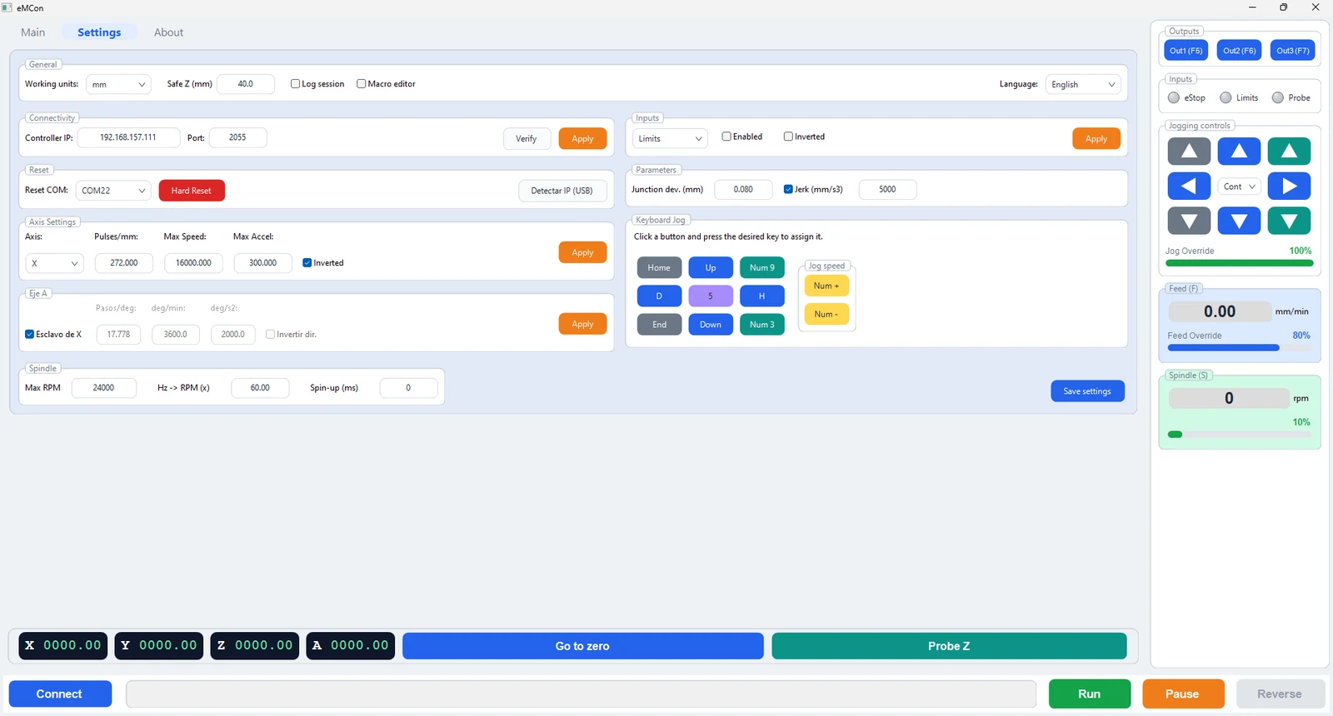
Task: Jog left with blue left arrow
Action: 1189,186
